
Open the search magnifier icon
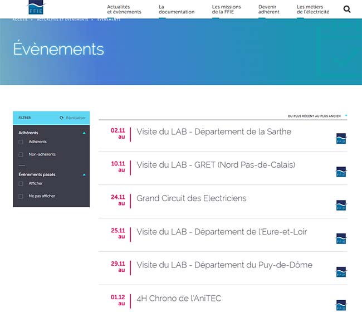coord(347,9)
